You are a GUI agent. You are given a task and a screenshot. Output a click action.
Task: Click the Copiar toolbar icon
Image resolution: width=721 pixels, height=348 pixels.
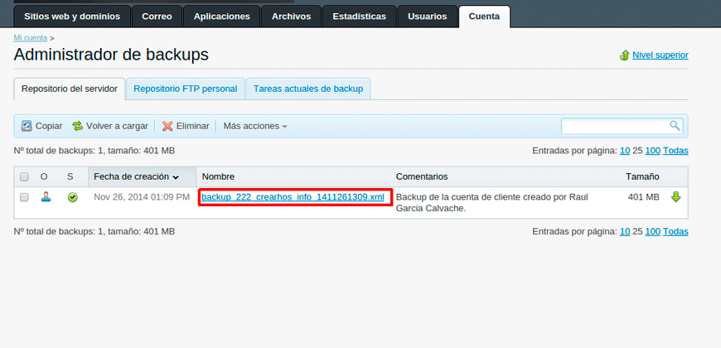point(27,126)
